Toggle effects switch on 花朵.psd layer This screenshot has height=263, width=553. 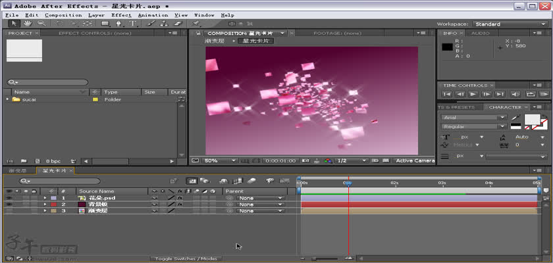click(x=179, y=197)
